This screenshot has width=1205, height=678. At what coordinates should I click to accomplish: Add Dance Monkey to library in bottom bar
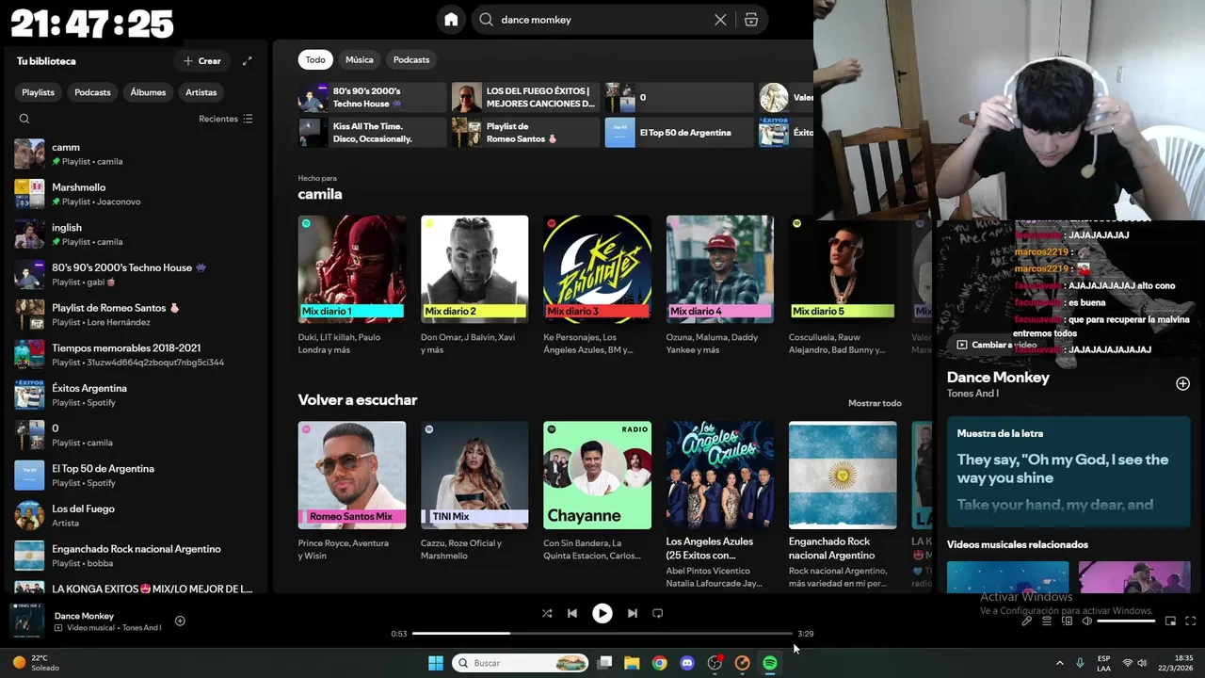[x=180, y=621]
